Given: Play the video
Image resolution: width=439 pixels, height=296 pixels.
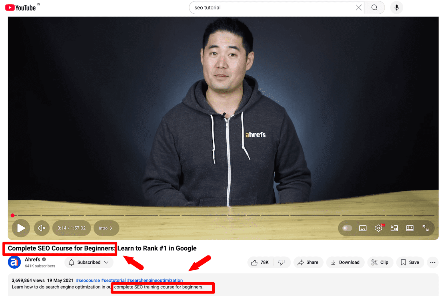Looking at the screenshot, I should pyautogui.click(x=21, y=228).
